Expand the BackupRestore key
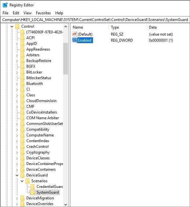This screenshot has height=207, width=190. 17,61
